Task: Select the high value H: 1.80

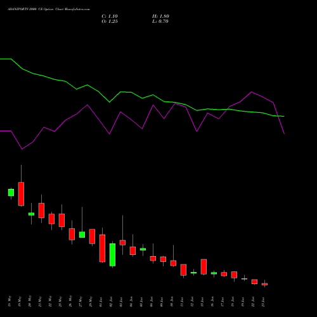Action: [x=160, y=16]
